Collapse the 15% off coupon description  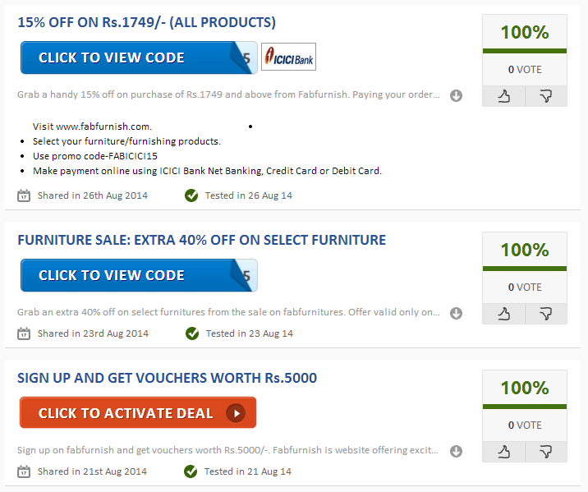(x=457, y=95)
